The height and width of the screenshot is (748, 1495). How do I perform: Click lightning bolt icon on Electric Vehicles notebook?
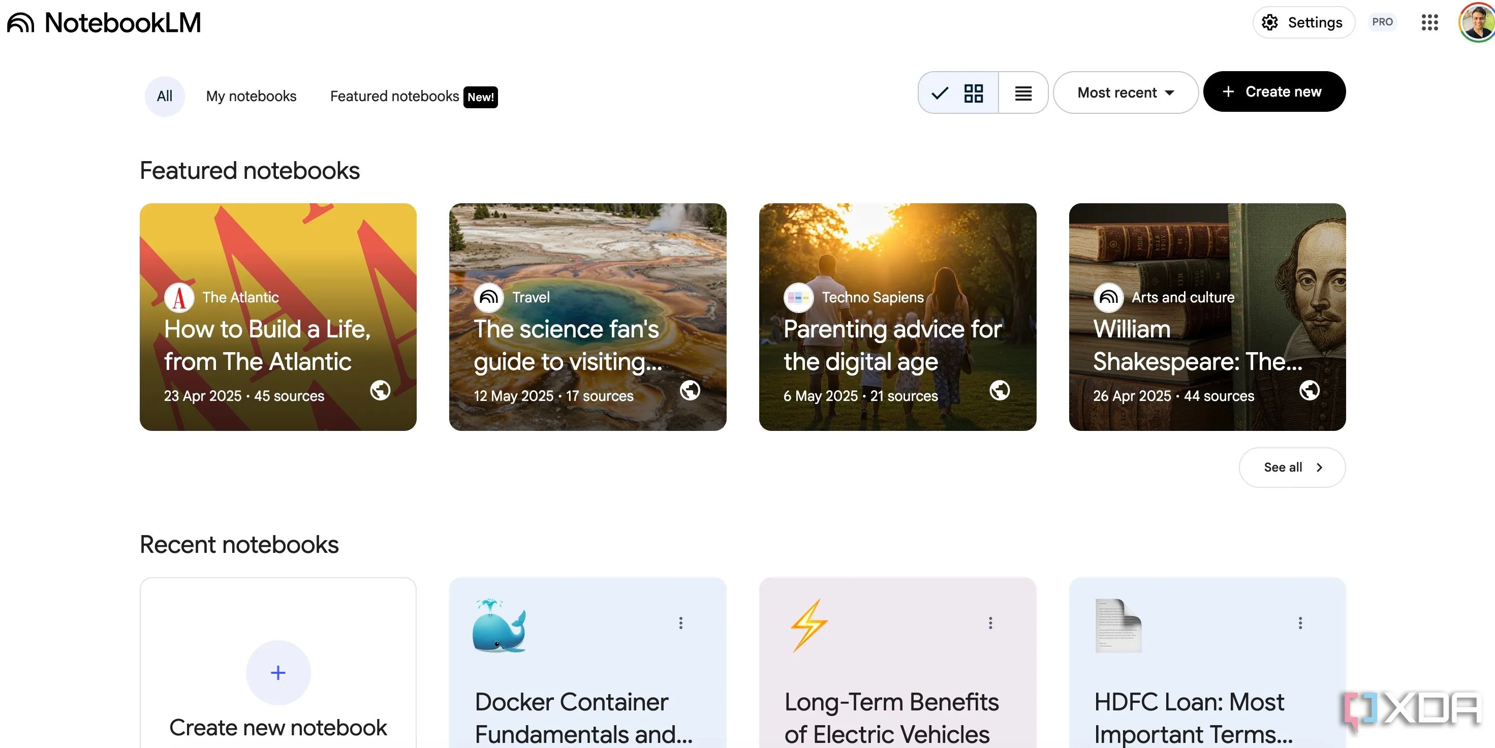[808, 626]
